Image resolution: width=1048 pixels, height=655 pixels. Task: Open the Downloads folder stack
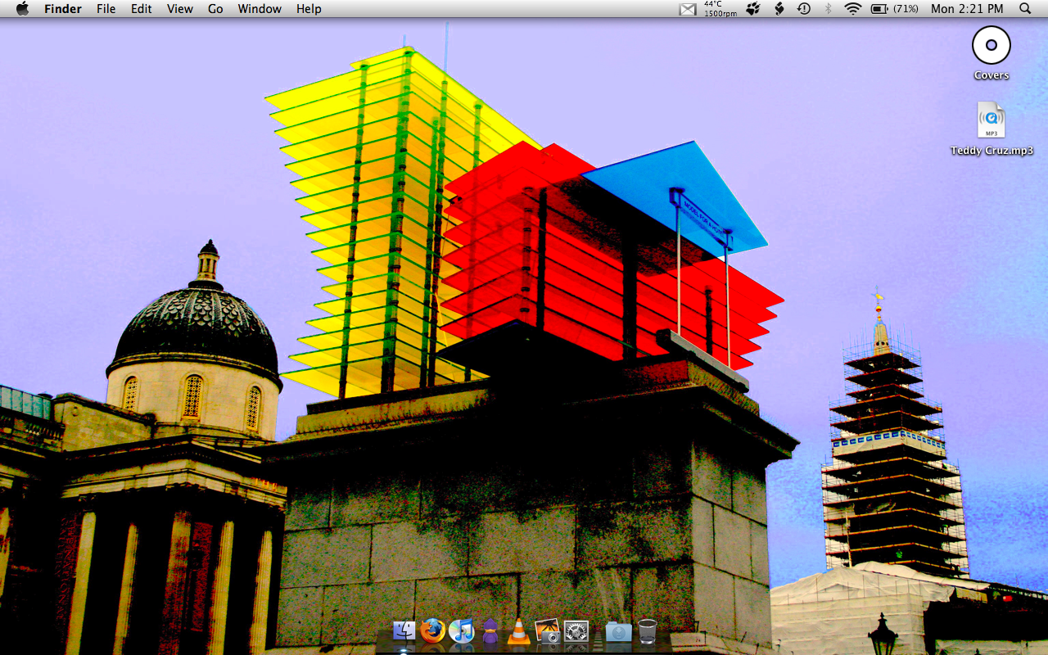point(618,630)
